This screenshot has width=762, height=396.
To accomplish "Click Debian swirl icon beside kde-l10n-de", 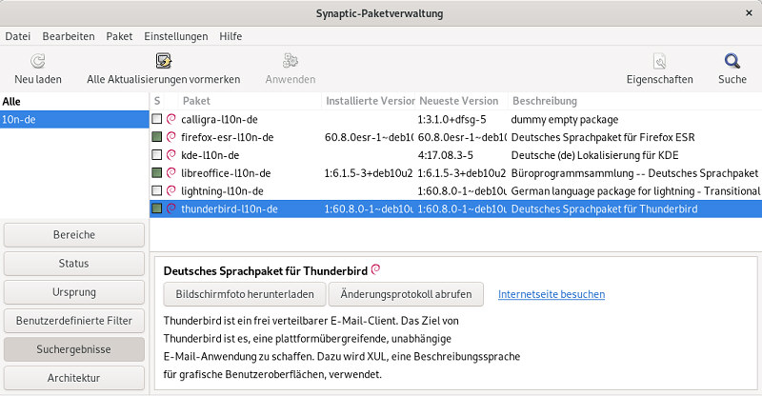I will (x=171, y=155).
